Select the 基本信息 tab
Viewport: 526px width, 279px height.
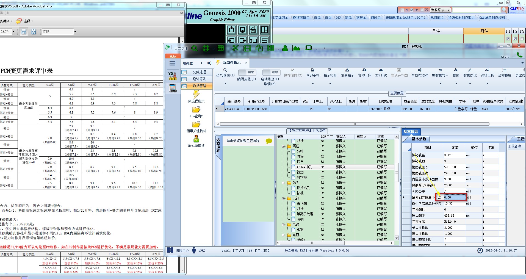(411, 132)
